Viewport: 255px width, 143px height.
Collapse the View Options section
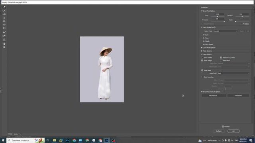[202, 54]
